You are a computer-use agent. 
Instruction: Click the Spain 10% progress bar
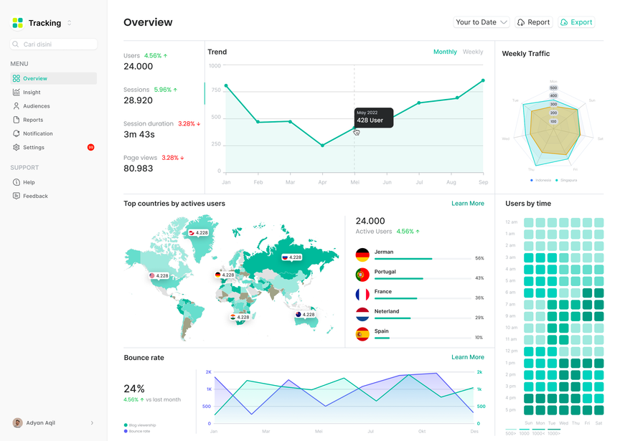[423, 338]
